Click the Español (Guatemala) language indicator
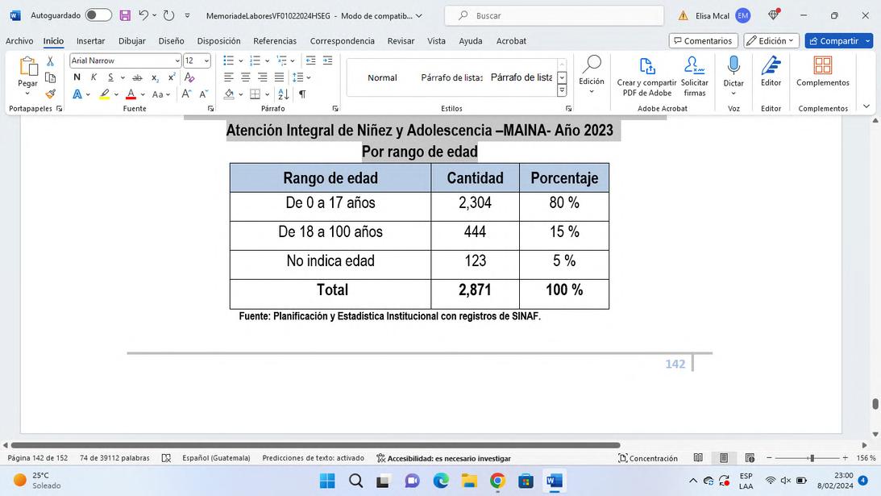881x496 pixels. (x=216, y=458)
